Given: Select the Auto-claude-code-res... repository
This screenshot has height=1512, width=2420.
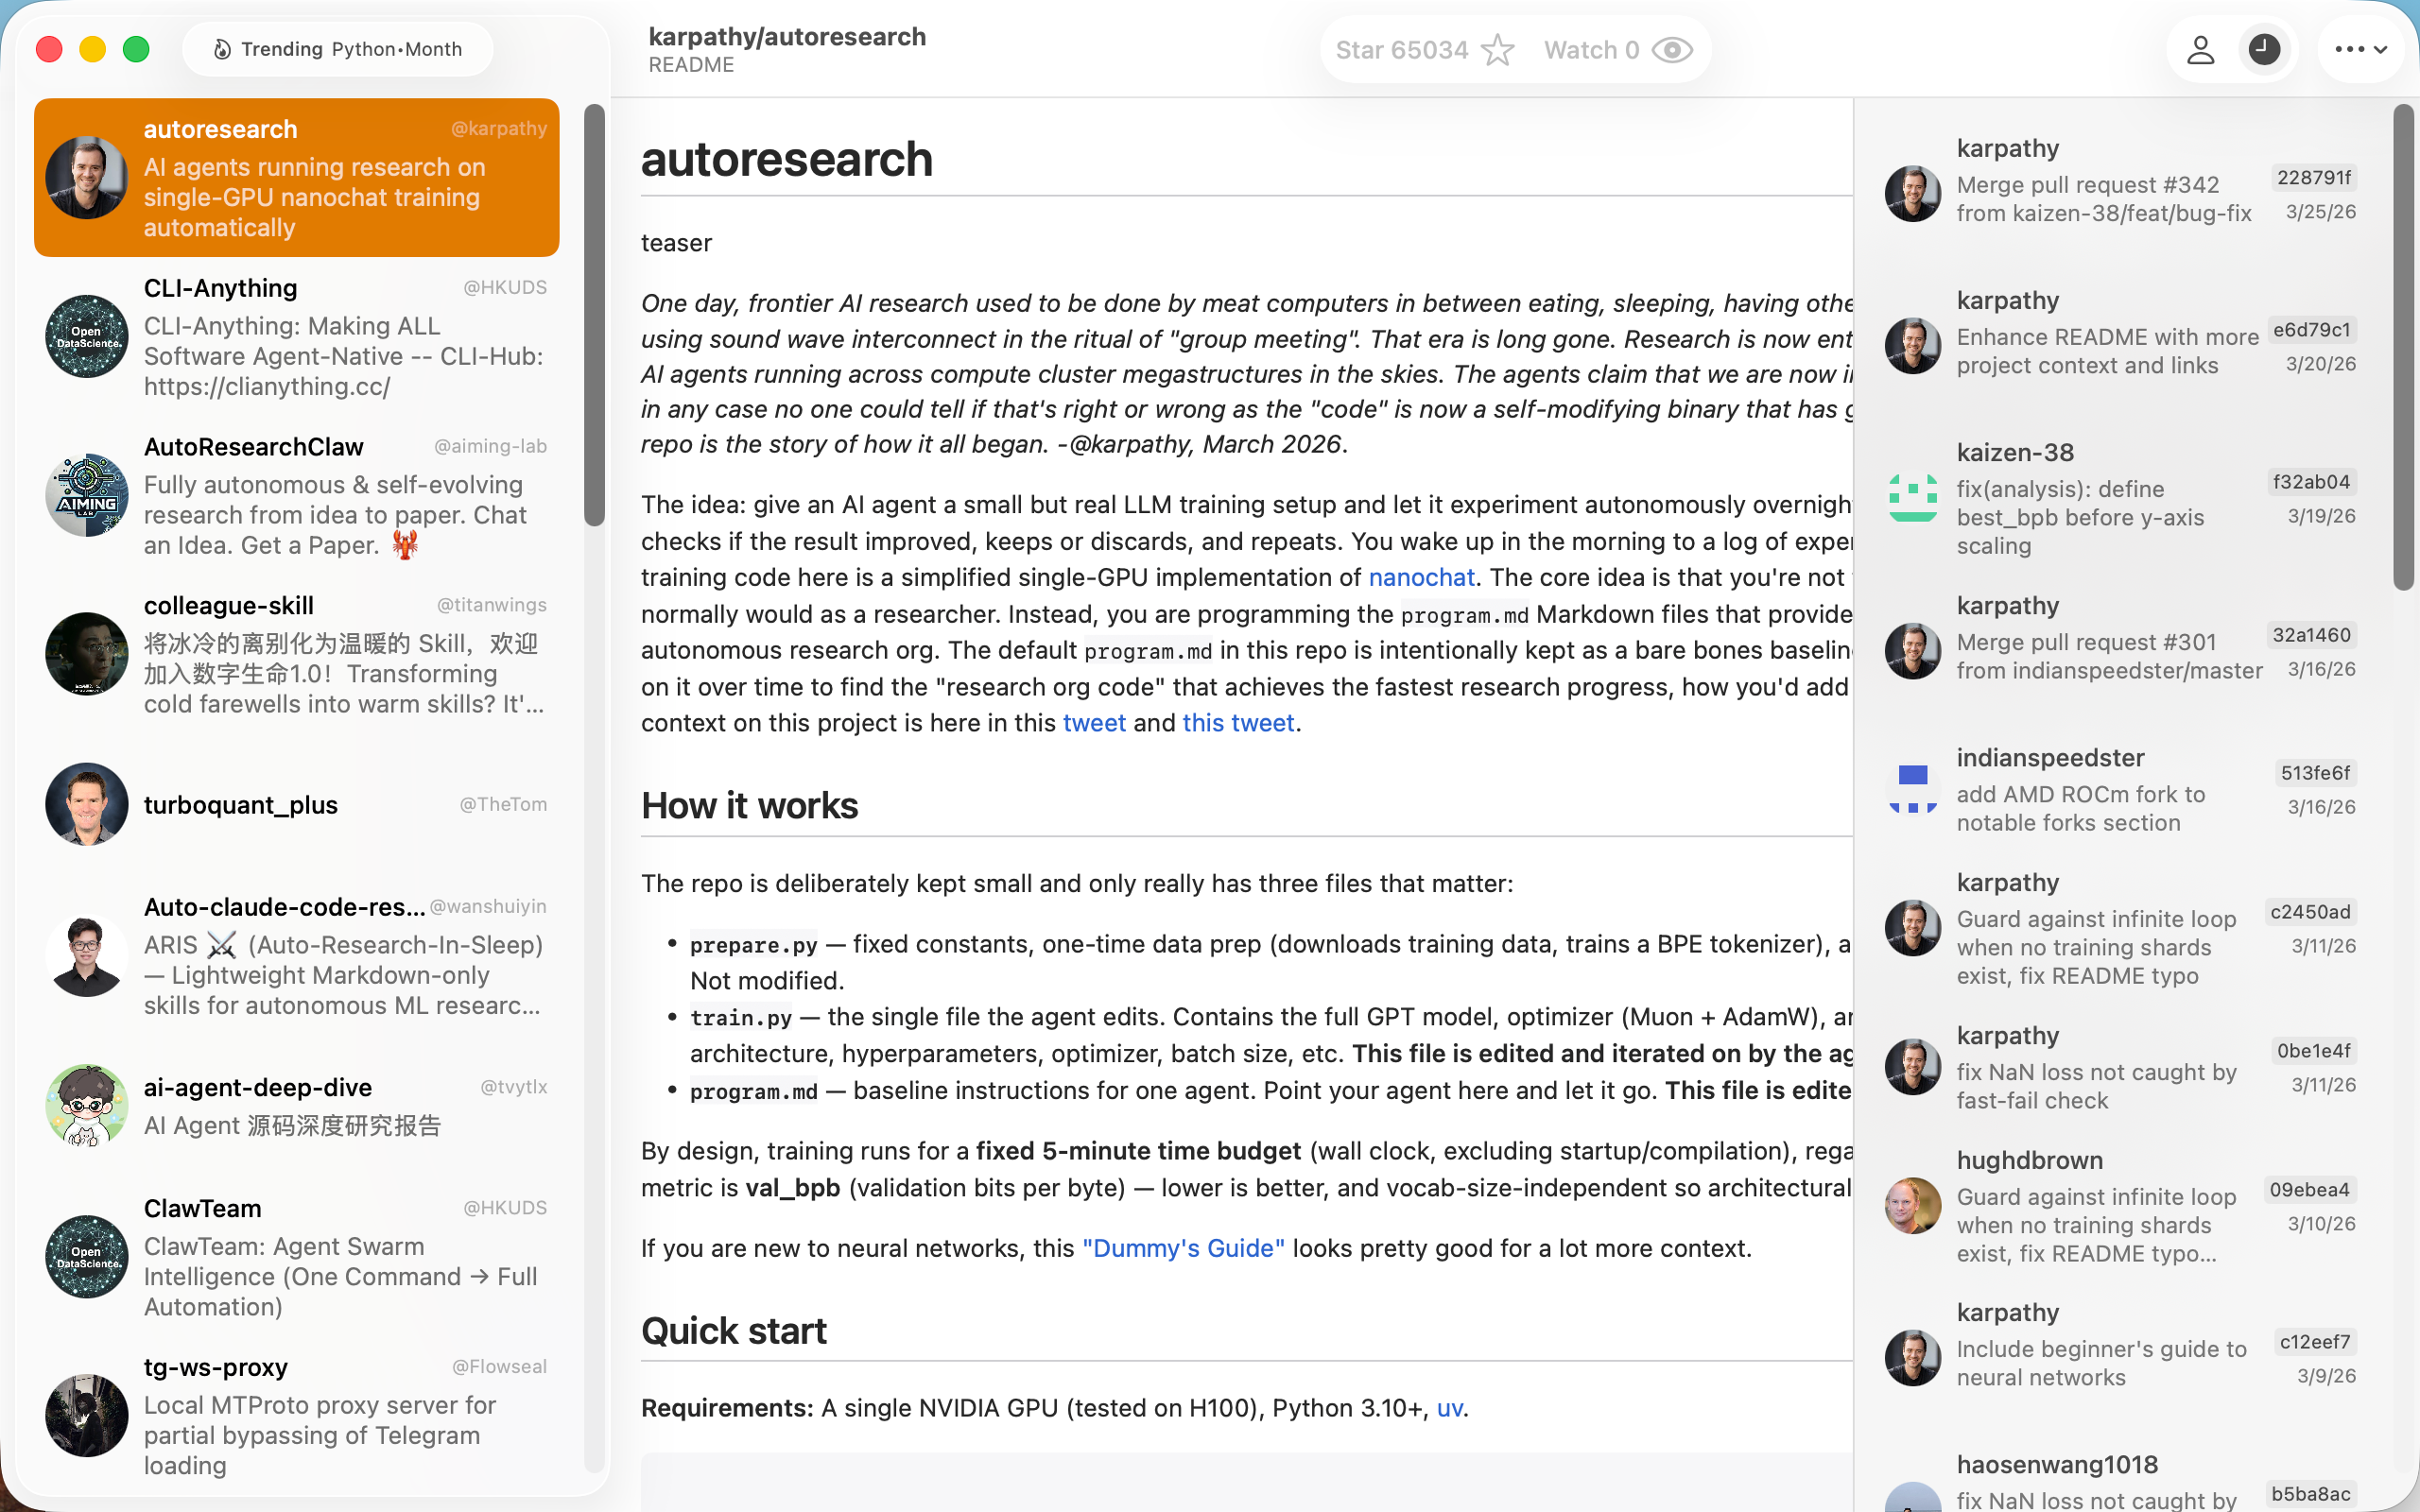Looking at the screenshot, I should (296, 956).
